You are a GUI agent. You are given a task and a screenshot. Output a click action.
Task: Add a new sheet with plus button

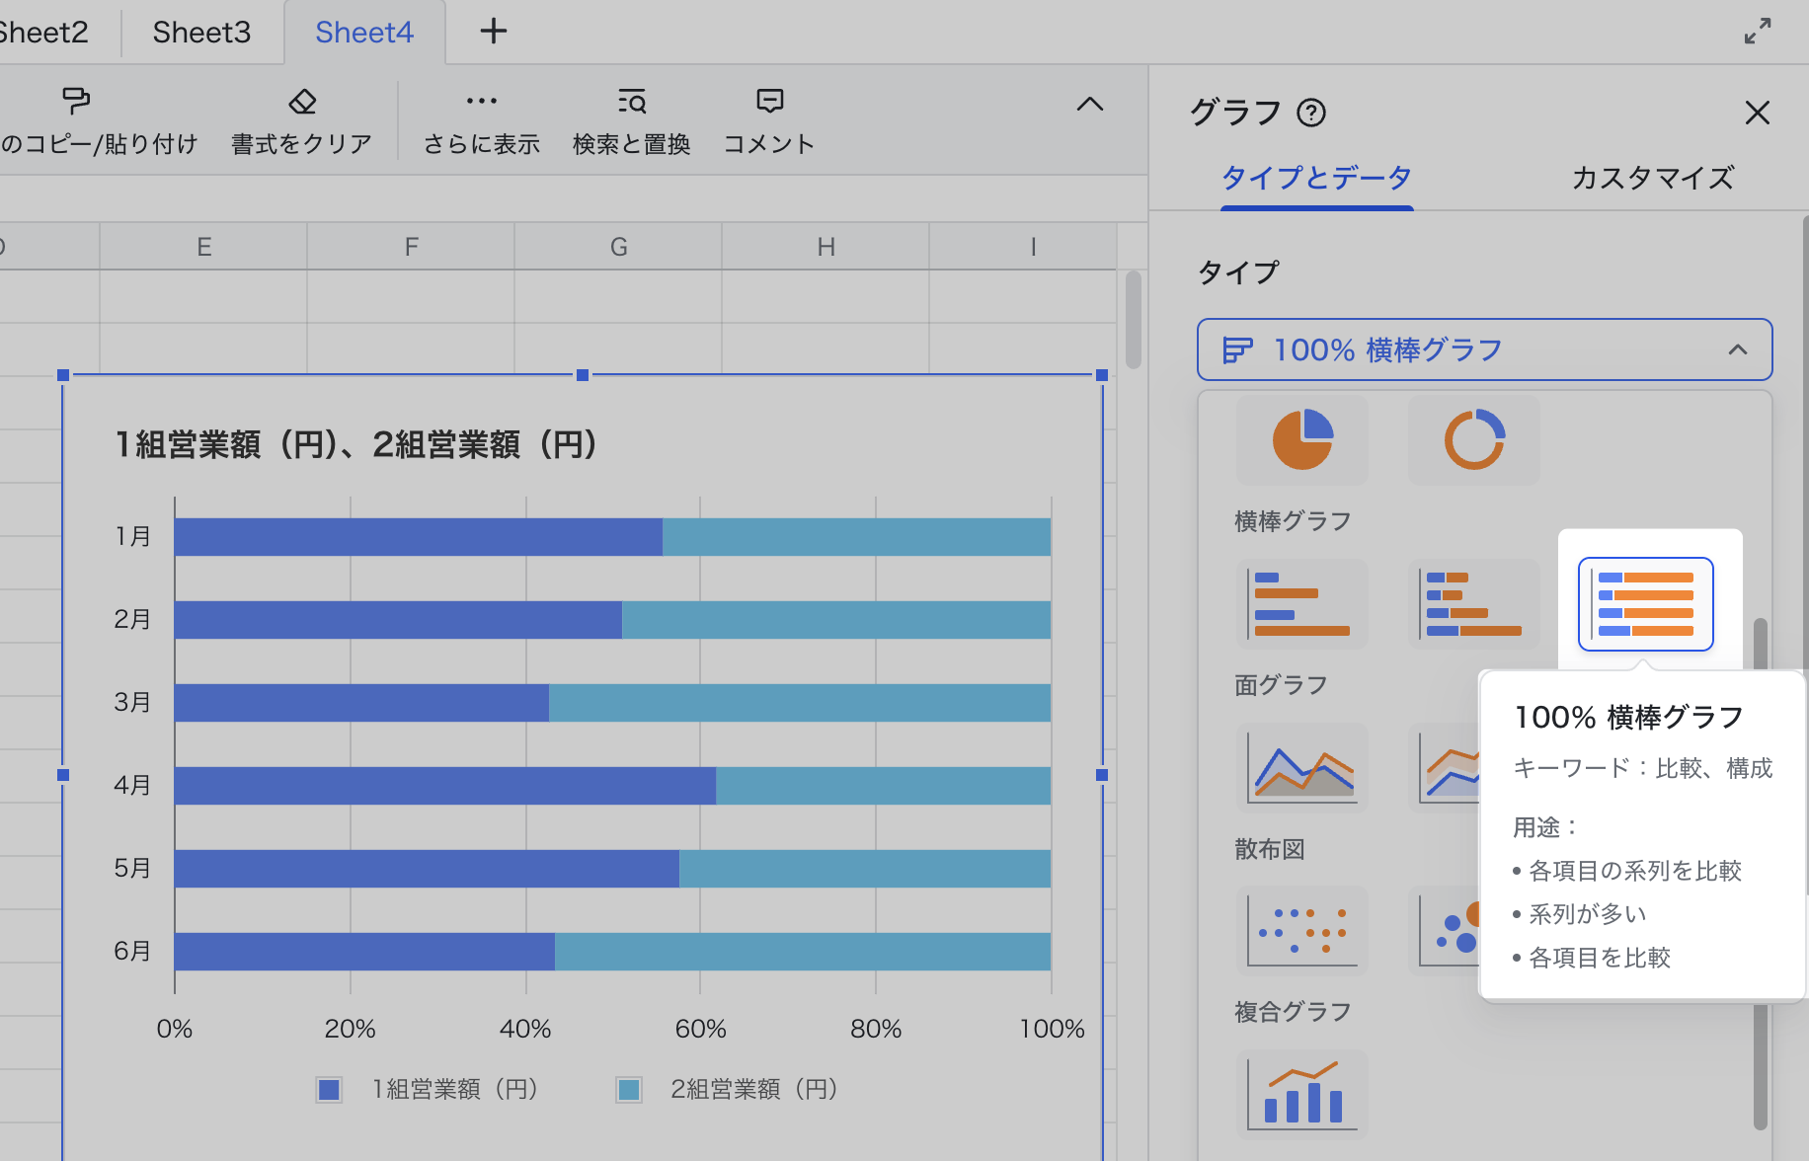pyautogui.click(x=494, y=32)
